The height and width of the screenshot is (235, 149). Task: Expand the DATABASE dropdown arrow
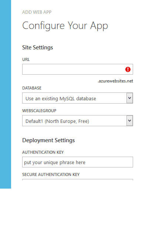click(x=130, y=98)
